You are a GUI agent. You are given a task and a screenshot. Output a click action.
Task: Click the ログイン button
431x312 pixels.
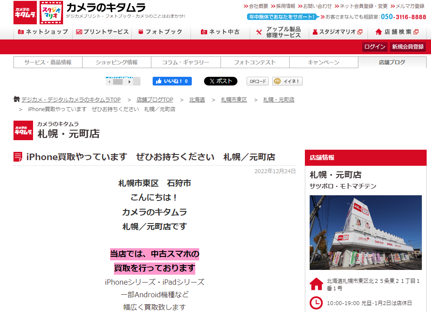click(375, 47)
